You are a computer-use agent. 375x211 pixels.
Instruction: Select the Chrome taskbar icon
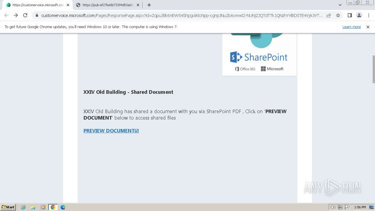[x=53, y=207]
